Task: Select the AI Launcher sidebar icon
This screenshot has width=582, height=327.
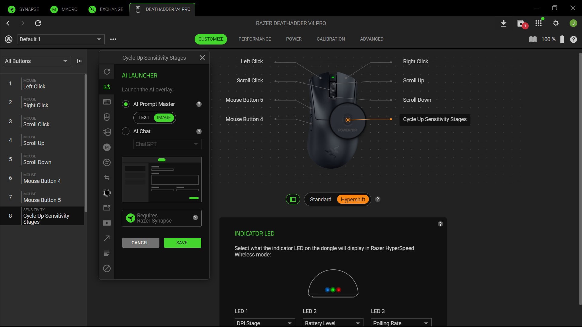Action: coord(107,87)
